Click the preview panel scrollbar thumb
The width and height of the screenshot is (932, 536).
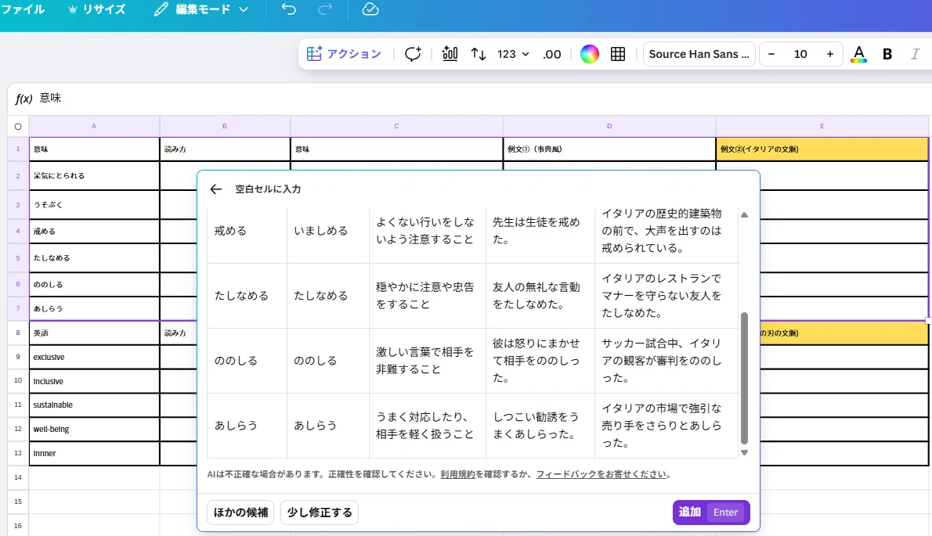point(744,378)
